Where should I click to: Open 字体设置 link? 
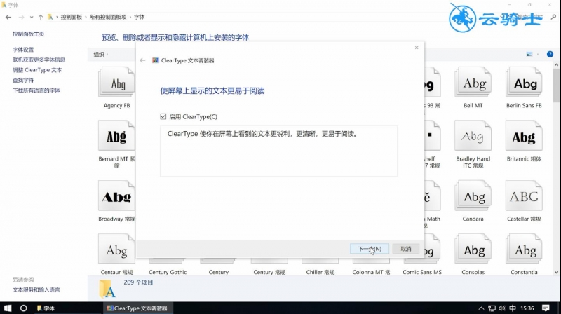pyautogui.click(x=23, y=50)
